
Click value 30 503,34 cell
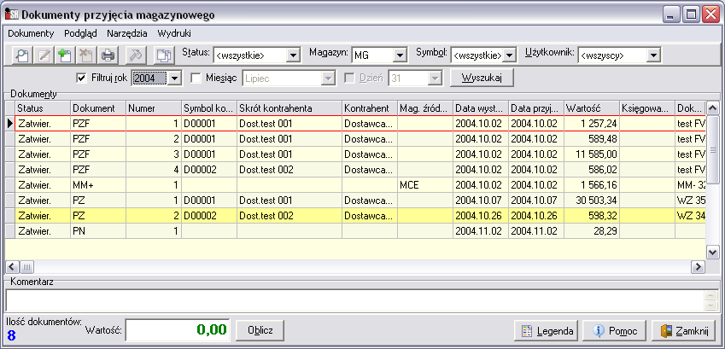click(592, 201)
